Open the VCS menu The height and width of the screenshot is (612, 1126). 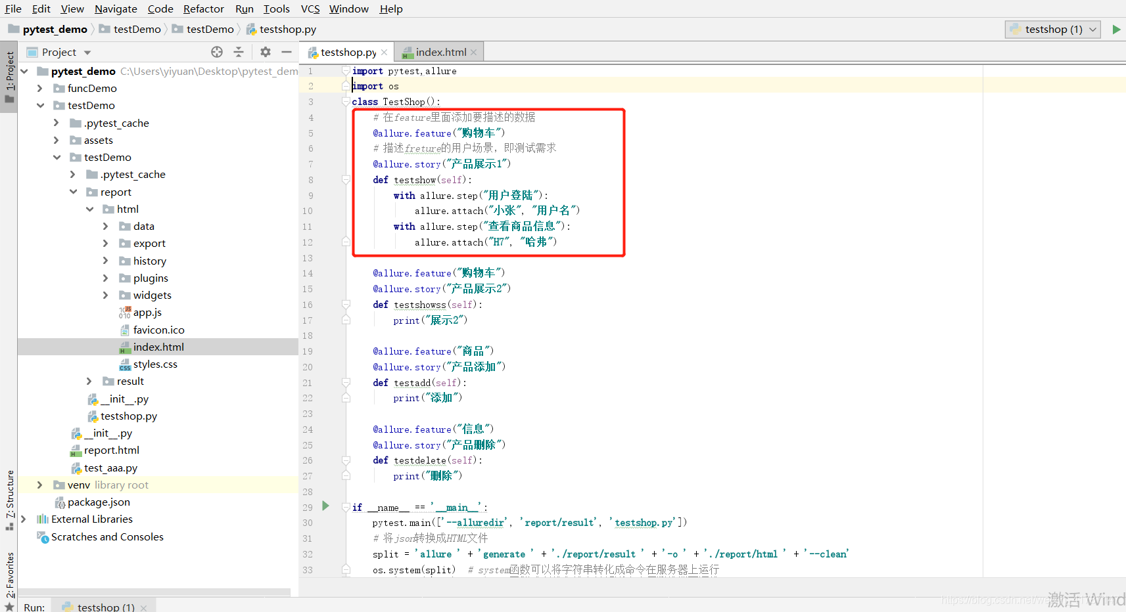(x=310, y=9)
